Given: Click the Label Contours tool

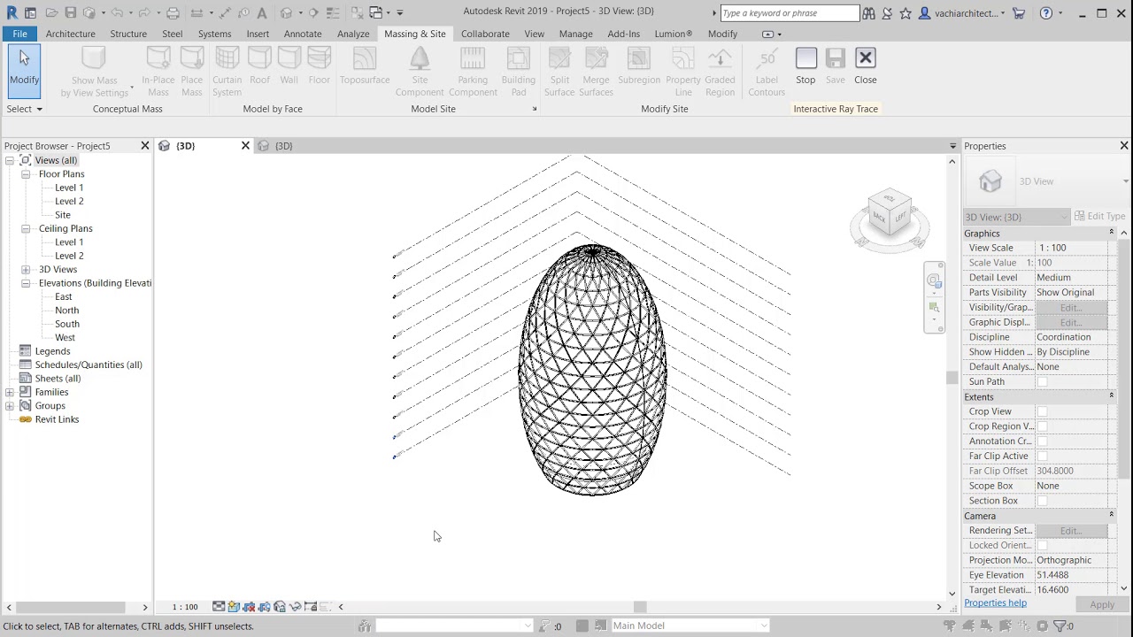Looking at the screenshot, I should 767,72.
